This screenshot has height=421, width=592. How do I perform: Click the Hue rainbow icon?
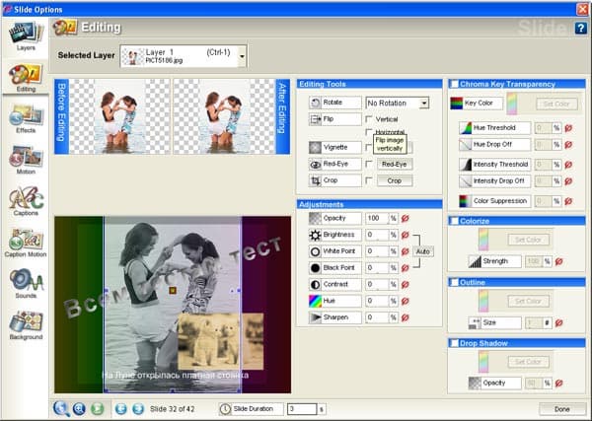315,301
